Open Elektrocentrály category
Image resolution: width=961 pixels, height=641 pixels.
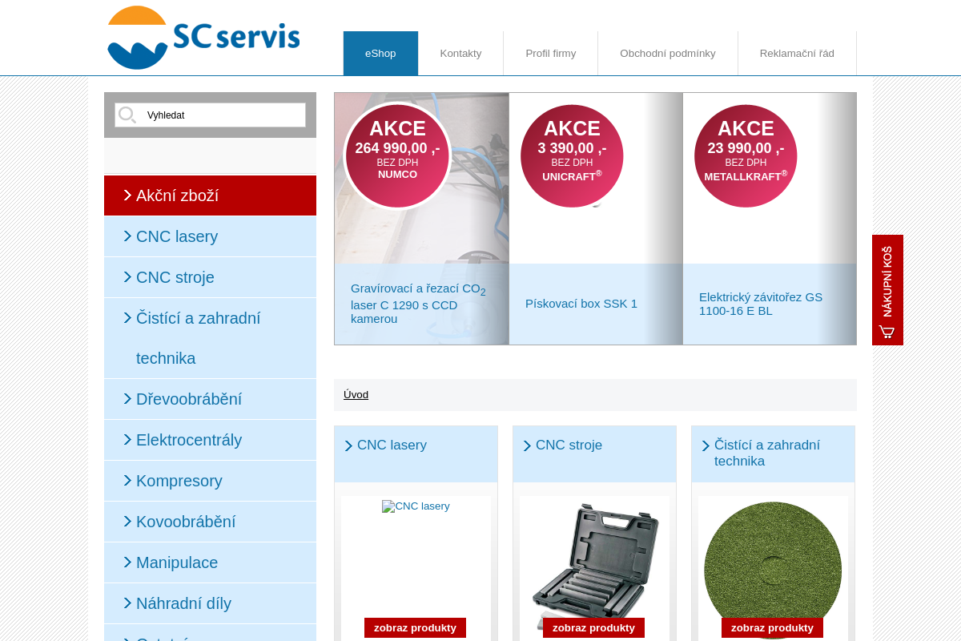coord(210,440)
